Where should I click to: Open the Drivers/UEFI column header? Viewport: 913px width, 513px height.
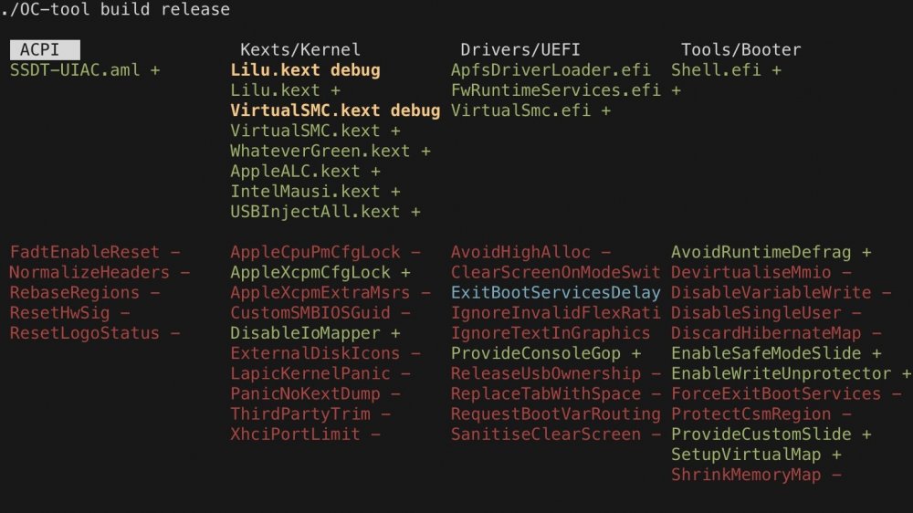520,50
